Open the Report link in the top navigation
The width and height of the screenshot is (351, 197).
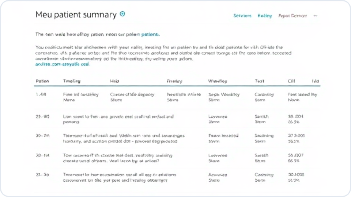292,16
